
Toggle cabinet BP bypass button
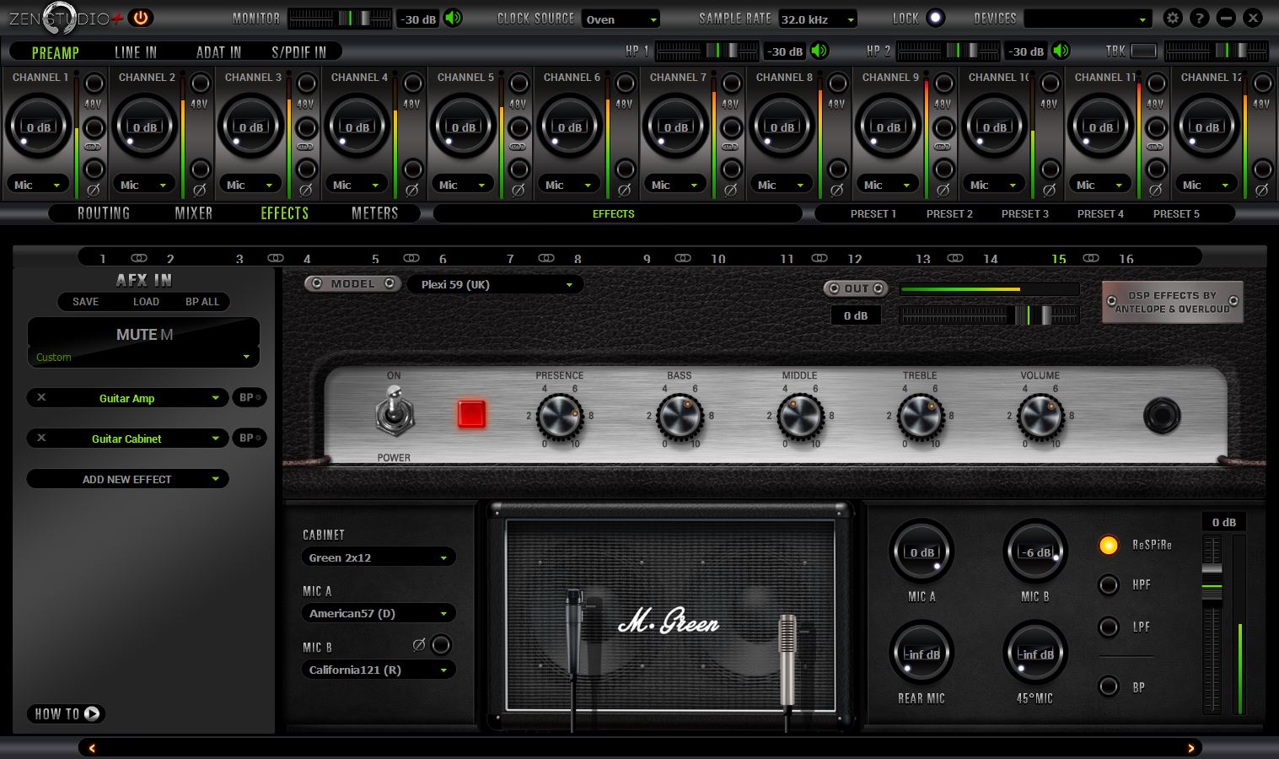tap(1109, 686)
